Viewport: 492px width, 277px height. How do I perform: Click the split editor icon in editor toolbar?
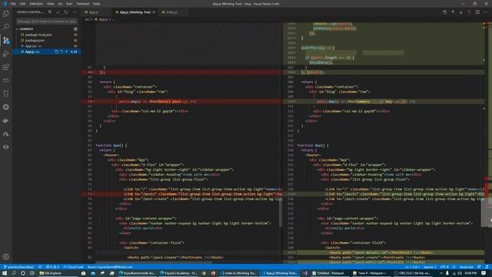tap(477, 12)
